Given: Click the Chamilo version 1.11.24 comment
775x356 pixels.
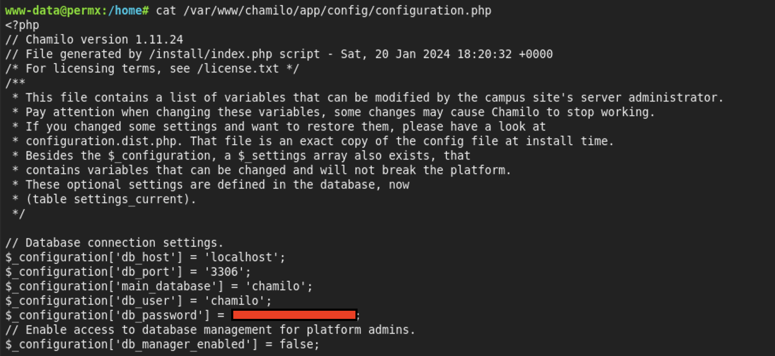Looking at the screenshot, I should pyautogui.click(x=104, y=39).
